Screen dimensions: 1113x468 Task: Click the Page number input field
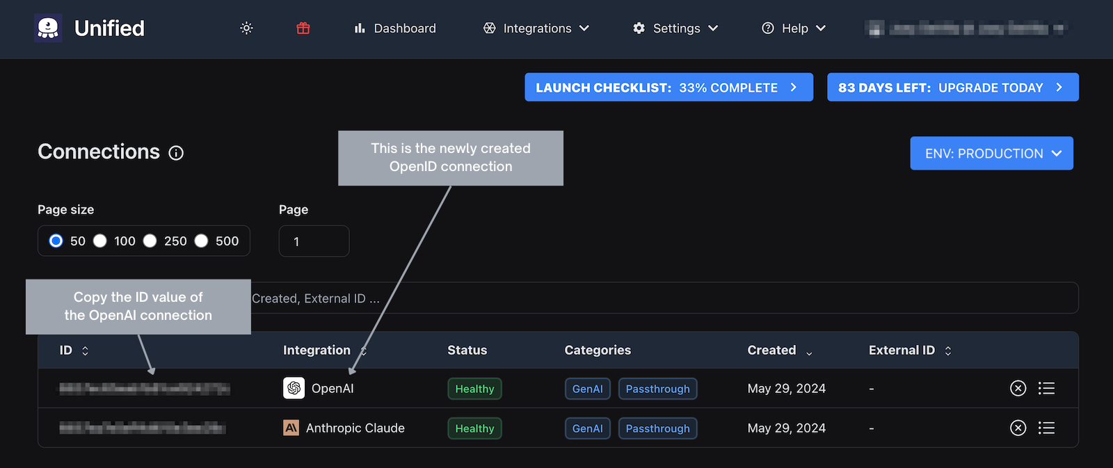tap(314, 241)
